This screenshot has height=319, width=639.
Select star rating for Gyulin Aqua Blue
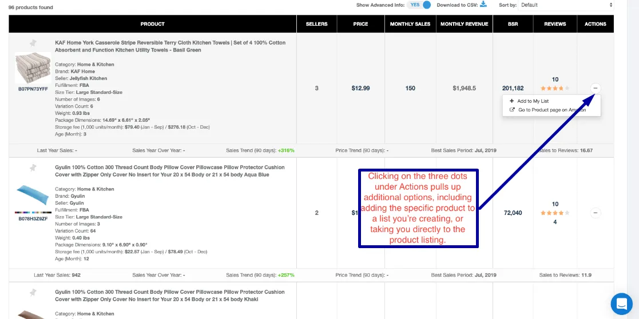555,213
